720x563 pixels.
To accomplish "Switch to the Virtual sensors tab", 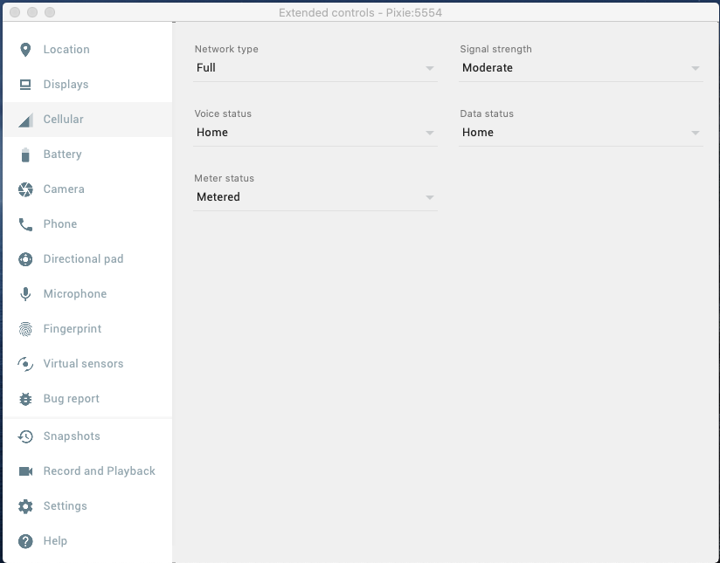I will 83,364.
